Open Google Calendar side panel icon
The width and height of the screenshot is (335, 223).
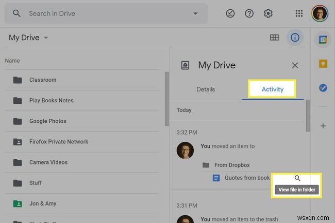323,40
